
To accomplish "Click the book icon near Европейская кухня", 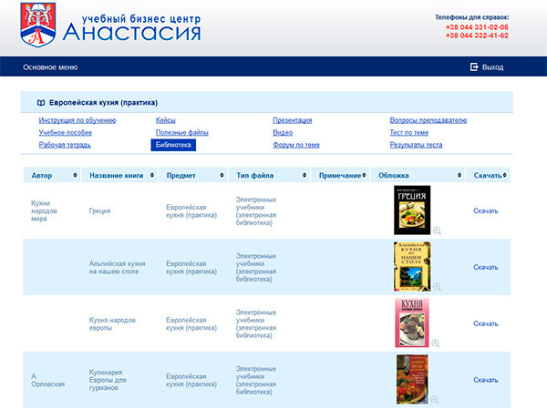I will click(x=41, y=103).
